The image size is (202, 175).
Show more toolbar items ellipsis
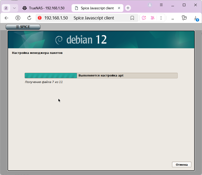(173, 19)
